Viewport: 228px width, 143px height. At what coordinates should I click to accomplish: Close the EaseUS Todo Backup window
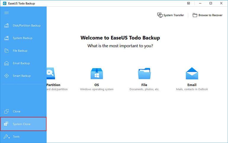pyautogui.click(x=221, y=3)
